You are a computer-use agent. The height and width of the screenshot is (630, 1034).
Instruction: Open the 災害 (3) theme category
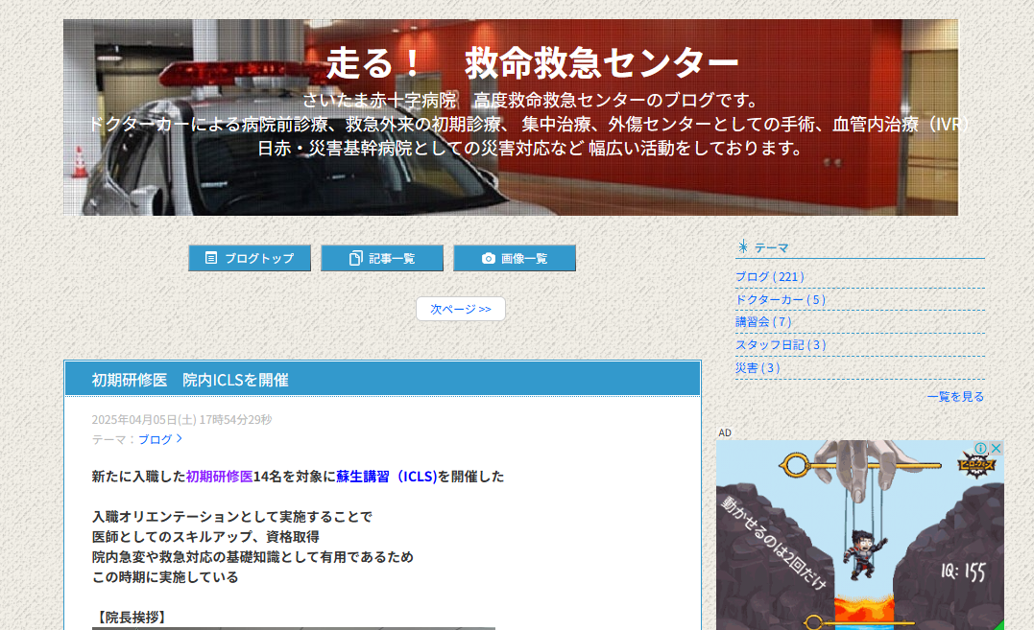[x=757, y=368]
